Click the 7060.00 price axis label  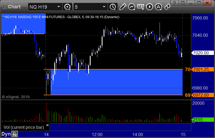pos(200,18)
